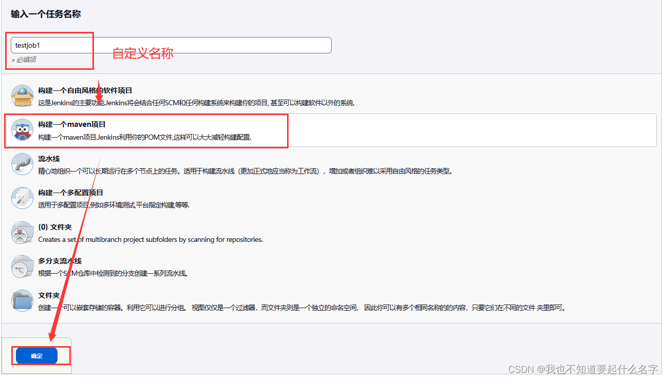
Task: Select 构建一个多配置项目 title
Action: (x=71, y=193)
